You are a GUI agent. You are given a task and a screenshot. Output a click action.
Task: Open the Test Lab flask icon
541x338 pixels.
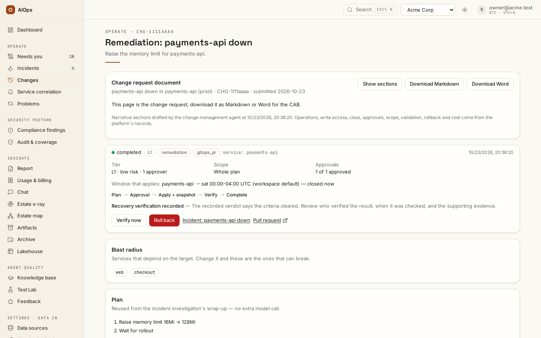click(11, 290)
